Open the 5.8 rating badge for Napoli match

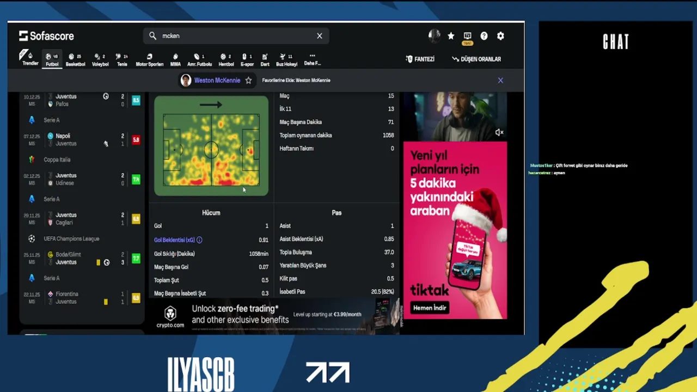pyautogui.click(x=136, y=140)
